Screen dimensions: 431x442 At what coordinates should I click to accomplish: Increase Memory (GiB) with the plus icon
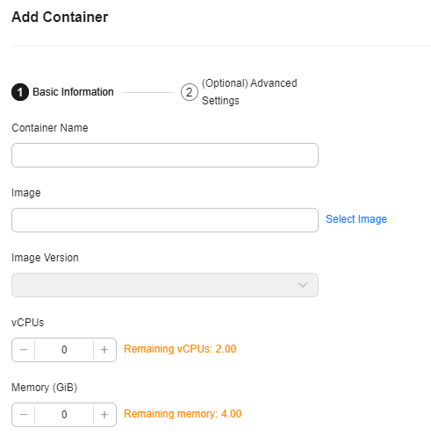point(104,415)
